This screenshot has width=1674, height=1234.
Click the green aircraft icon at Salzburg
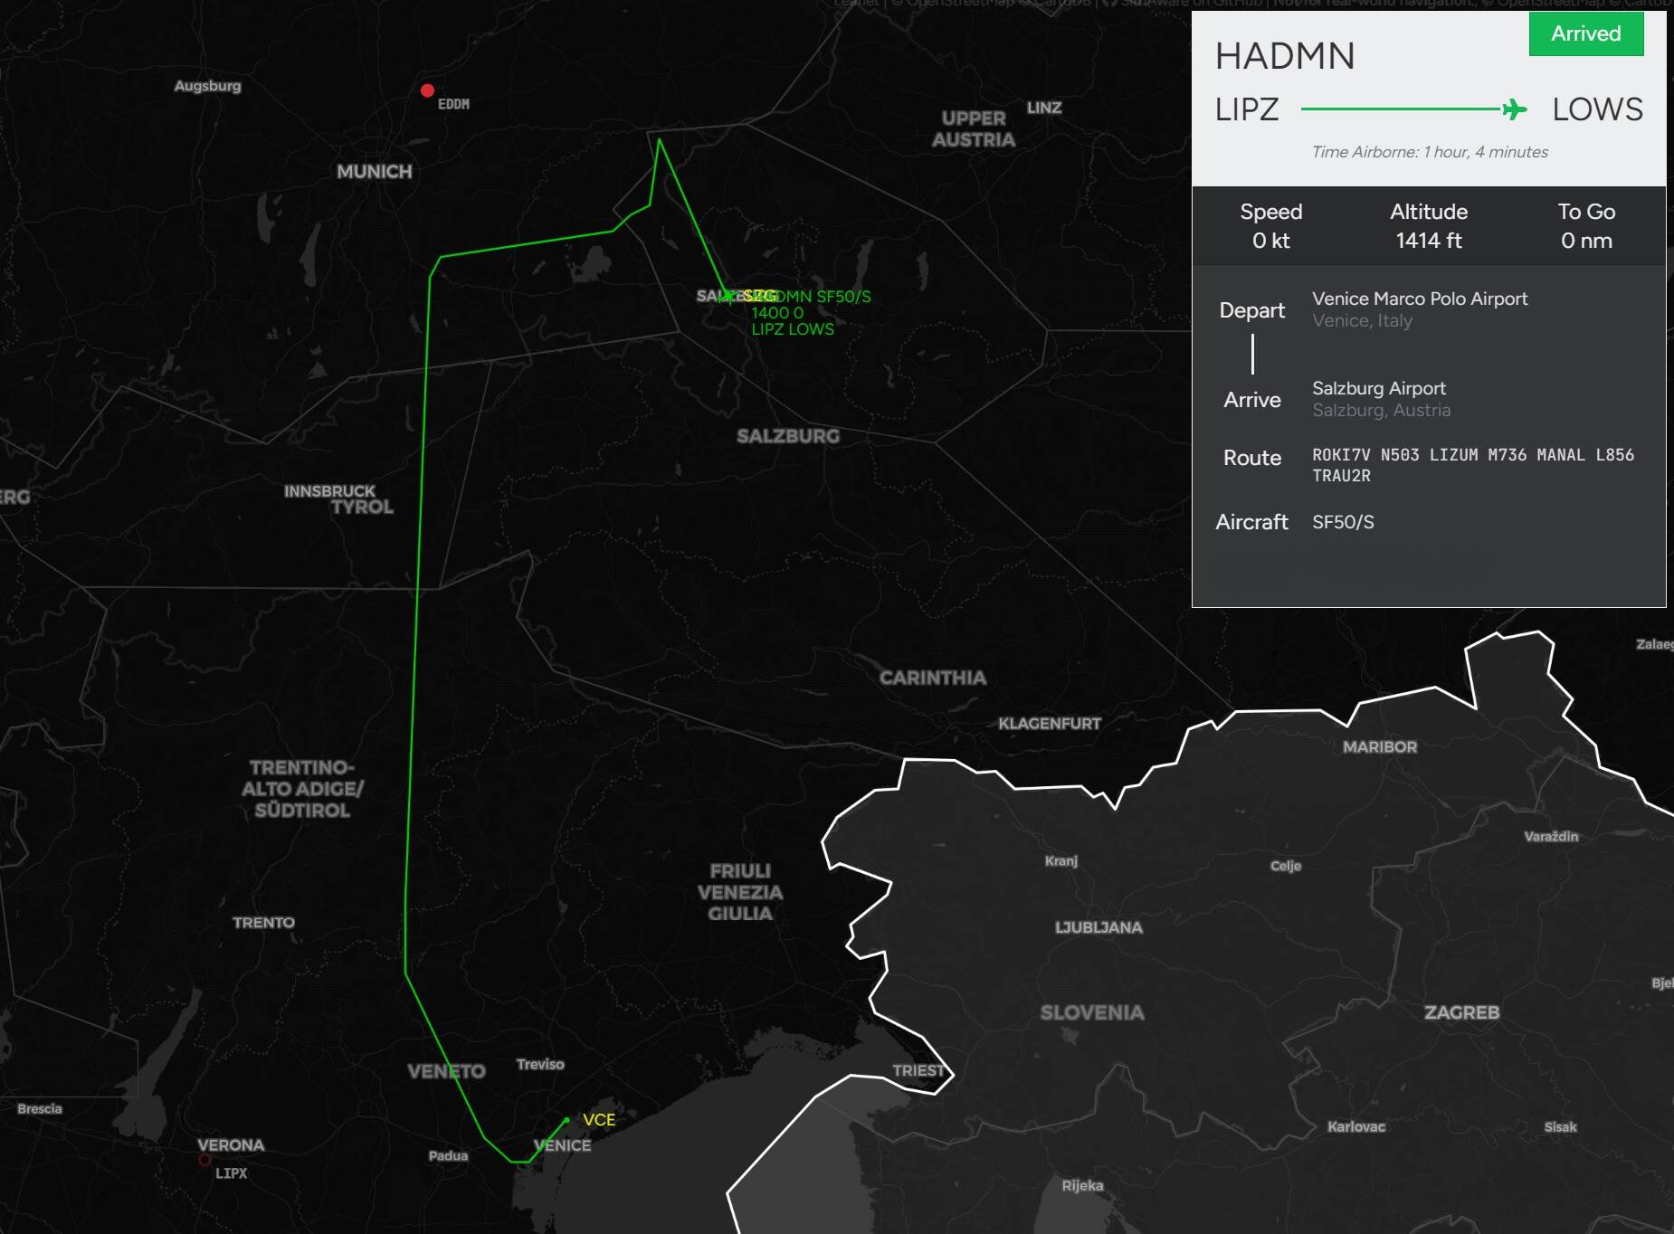[728, 296]
